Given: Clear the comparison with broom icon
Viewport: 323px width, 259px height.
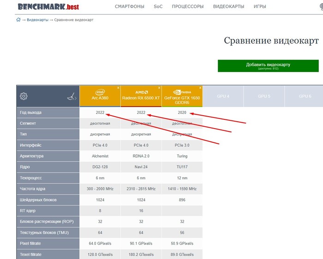Looking at the screenshot, I should click(72, 96).
